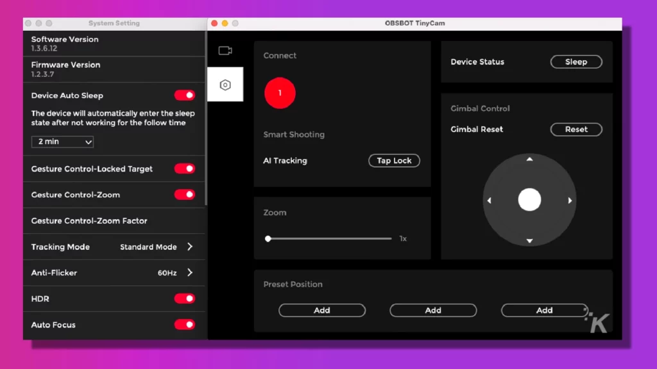657x369 pixels.
Task: Add the second preset position
Action: point(433,311)
